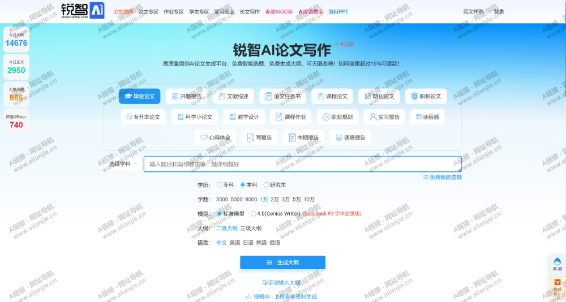The image size is (566, 302).
Task: Choose the 课程作业 category
Action: pos(290,117)
